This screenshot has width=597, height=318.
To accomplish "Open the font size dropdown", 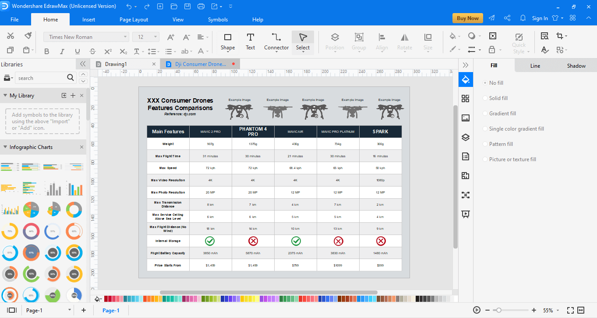I will [x=156, y=37].
